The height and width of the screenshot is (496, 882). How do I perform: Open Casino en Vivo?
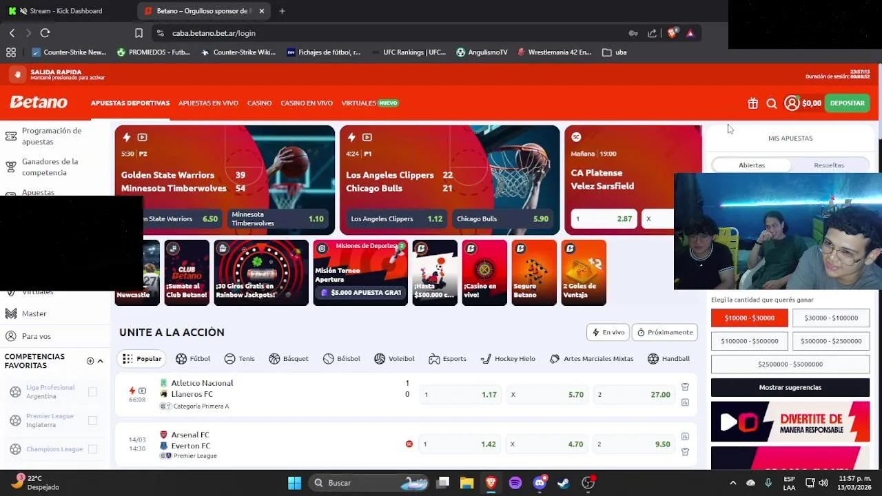pyautogui.click(x=307, y=103)
